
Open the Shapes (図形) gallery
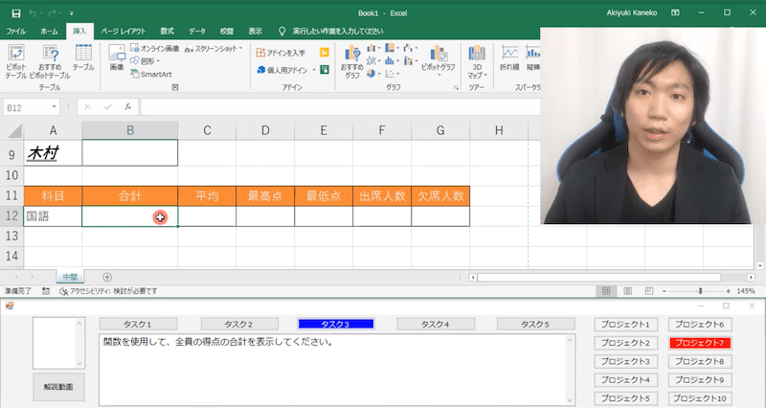(x=146, y=61)
